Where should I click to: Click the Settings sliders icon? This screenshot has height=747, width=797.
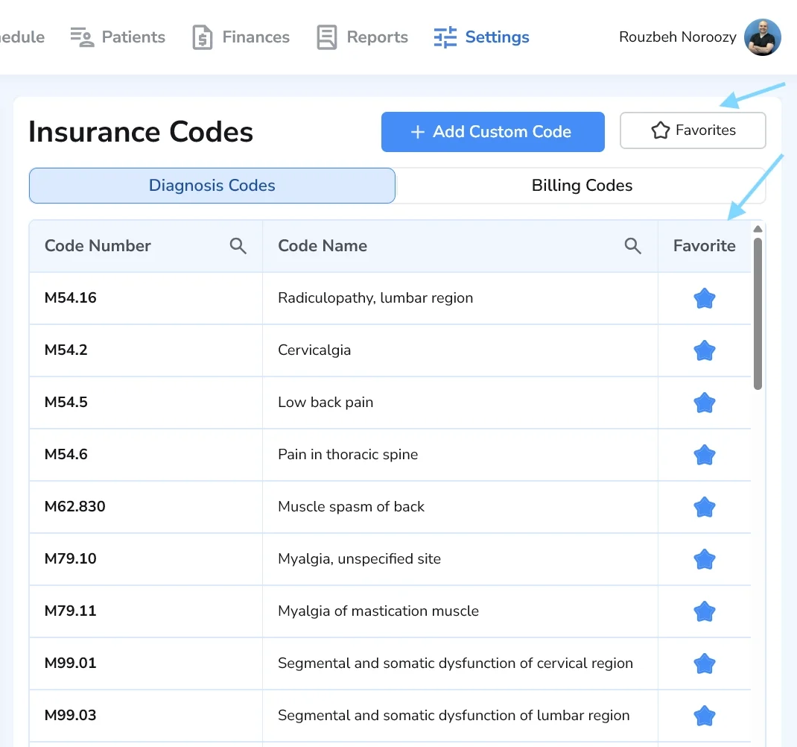445,36
